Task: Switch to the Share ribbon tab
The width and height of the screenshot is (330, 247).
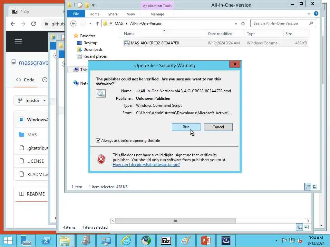Action: pos(113,14)
